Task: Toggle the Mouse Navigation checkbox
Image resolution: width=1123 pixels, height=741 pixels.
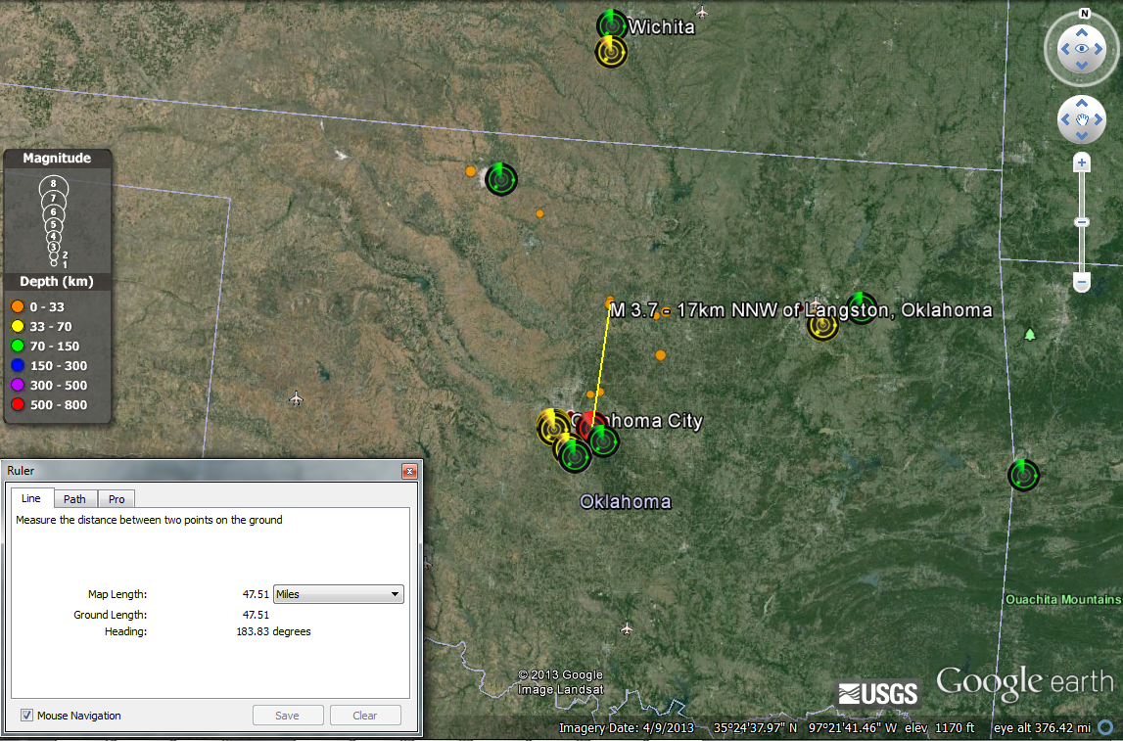Action: [26, 716]
